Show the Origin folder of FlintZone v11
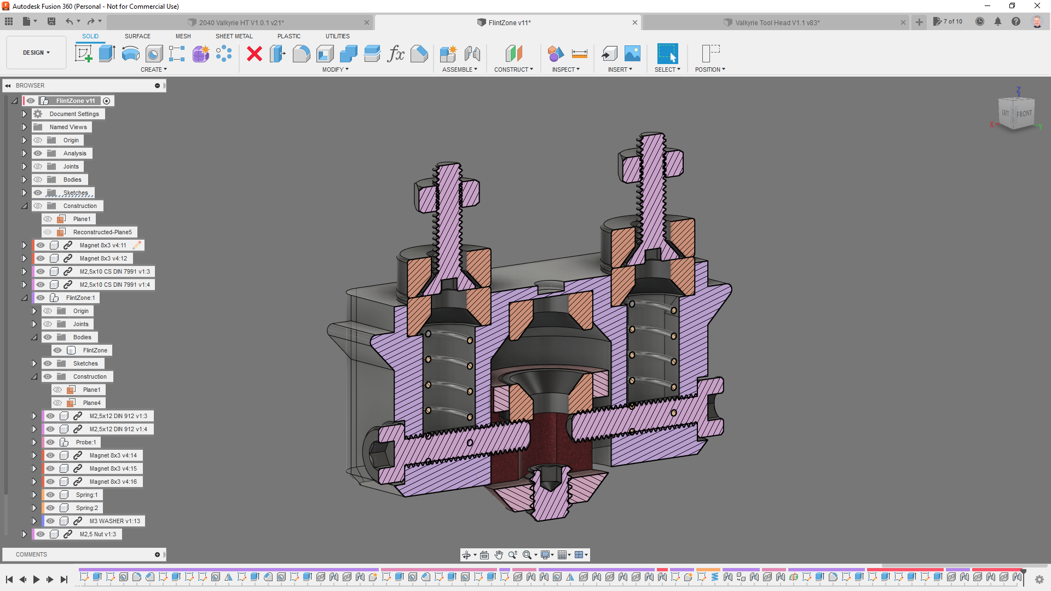The width and height of the screenshot is (1051, 591). [x=38, y=140]
